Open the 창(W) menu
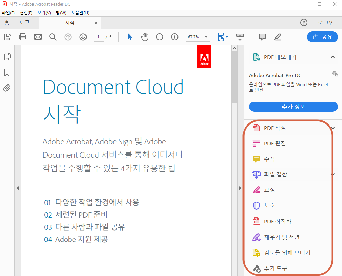Image resolution: width=342 pixels, height=276 pixels. coord(61,13)
